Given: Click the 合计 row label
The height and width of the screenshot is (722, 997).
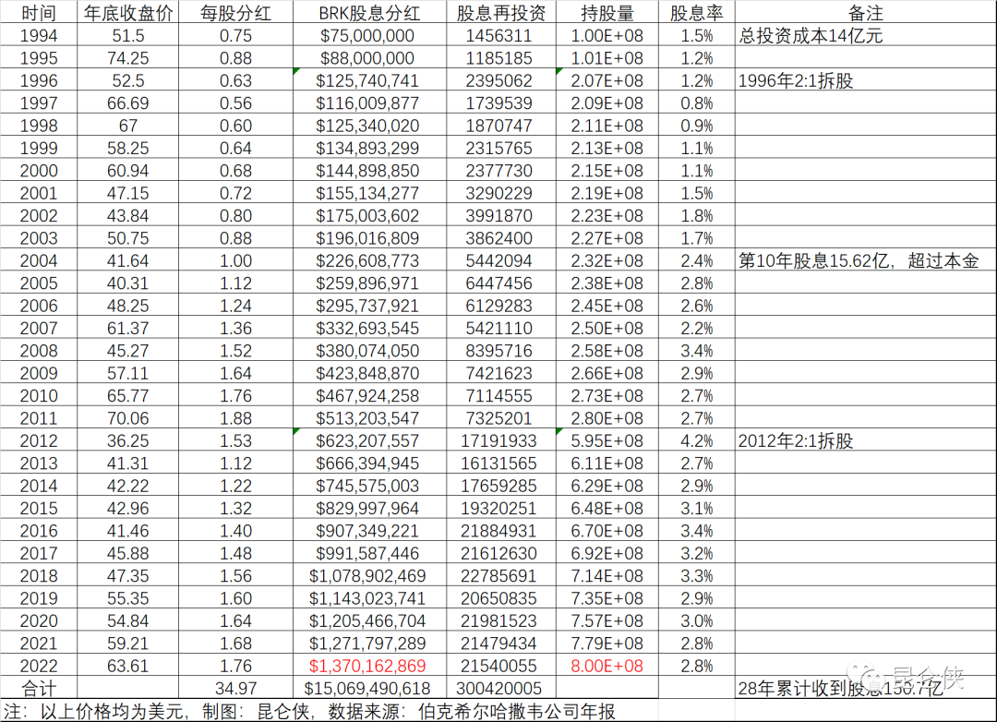Looking at the screenshot, I should [38, 689].
